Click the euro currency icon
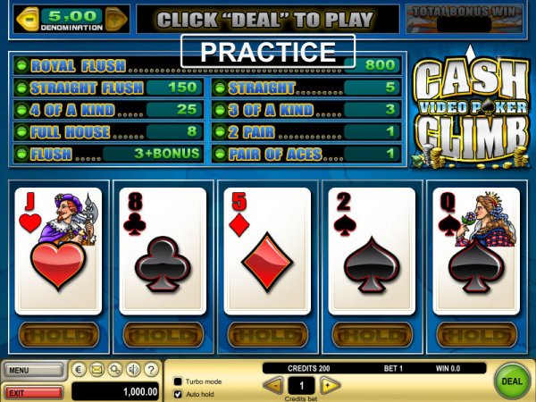 click(x=79, y=370)
